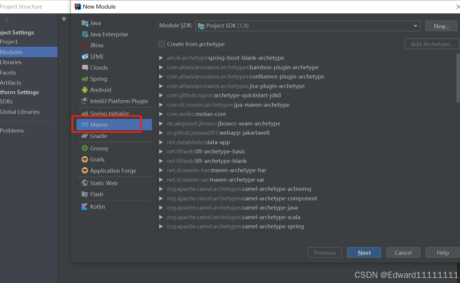Pick the Grails icon
This screenshot has width=460, height=283.
(x=85, y=159)
